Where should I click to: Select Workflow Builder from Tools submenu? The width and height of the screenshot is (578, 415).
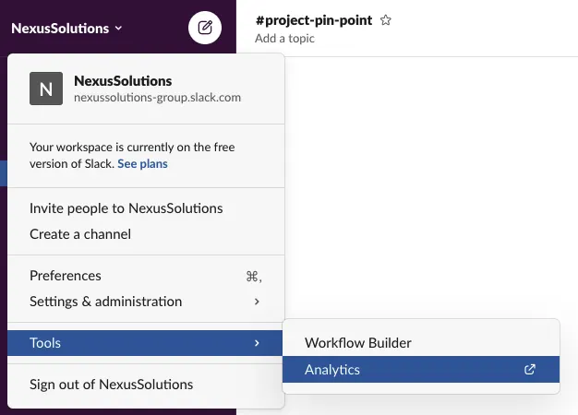tap(421, 343)
